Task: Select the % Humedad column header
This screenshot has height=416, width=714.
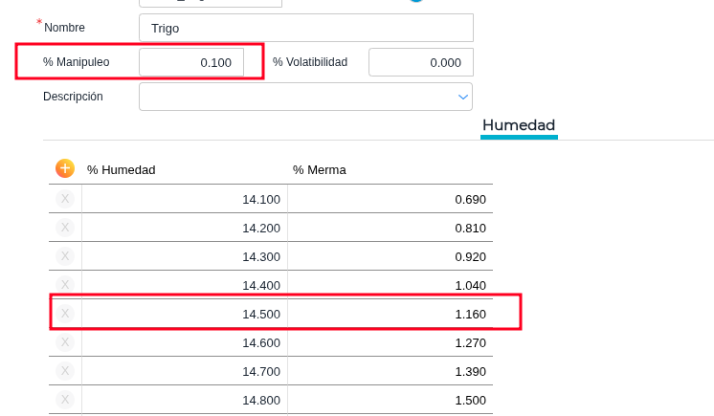Action: (x=122, y=169)
